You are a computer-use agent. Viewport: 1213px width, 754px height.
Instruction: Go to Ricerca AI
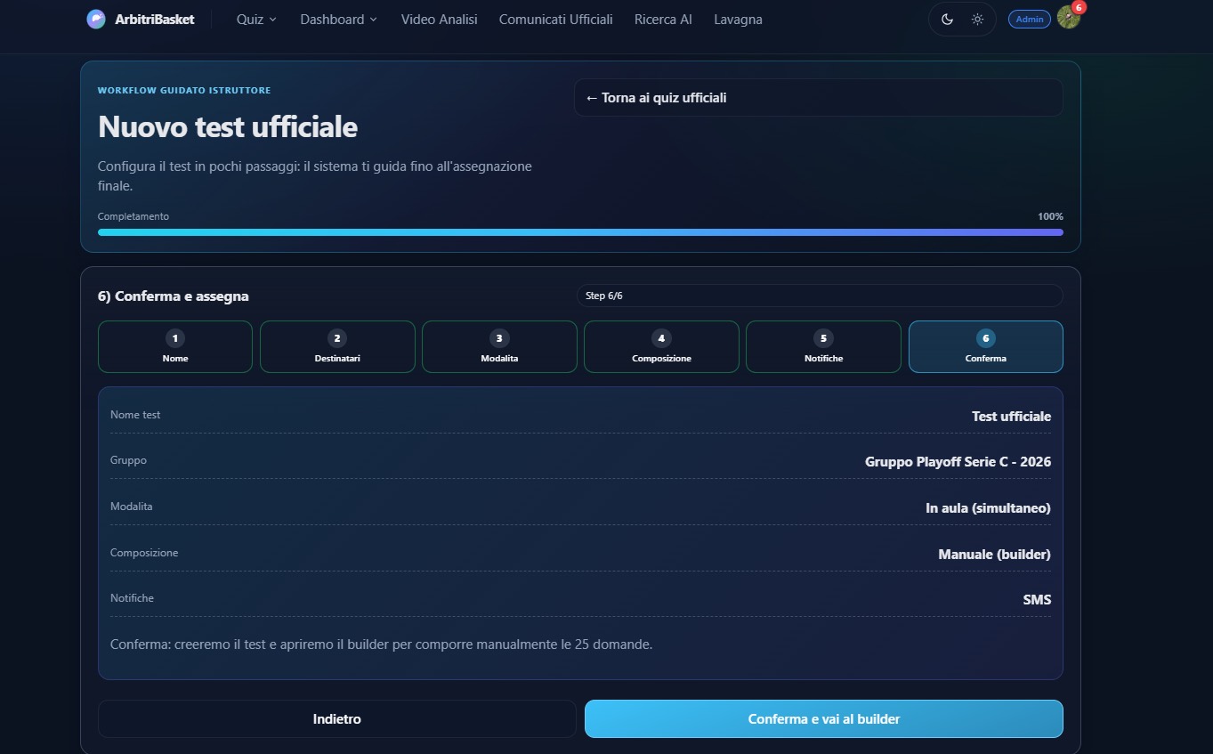(663, 20)
